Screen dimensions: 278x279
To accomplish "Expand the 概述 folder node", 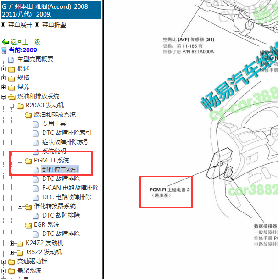I will [3, 69].
